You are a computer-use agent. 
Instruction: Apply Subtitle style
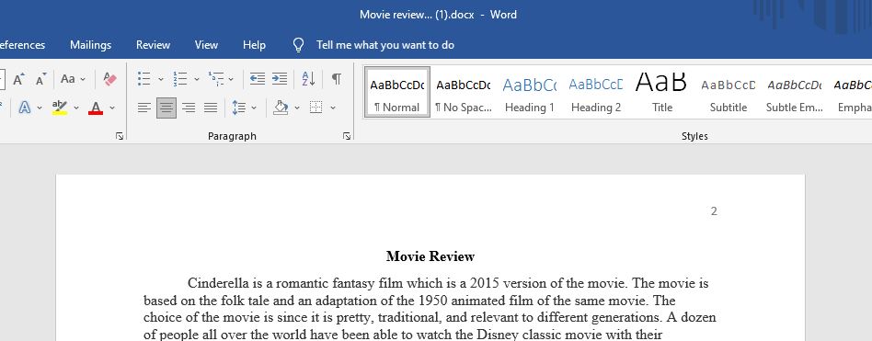(x=728, y=92)
